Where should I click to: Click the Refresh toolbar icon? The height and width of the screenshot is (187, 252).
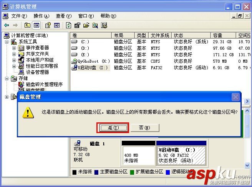tap(69, 25)
